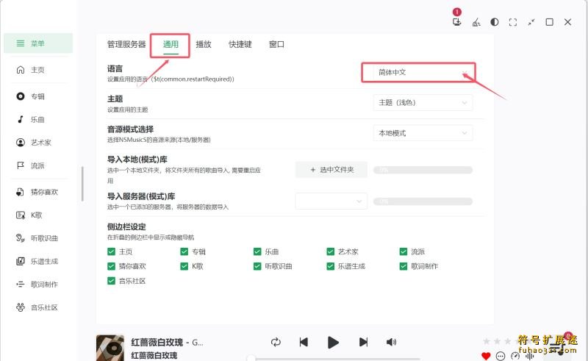Image resolution: width=588 pixels, height=361 pixels.
Task: Uncheck the 流派 sidebar checkbox
Action: (404, 251)
